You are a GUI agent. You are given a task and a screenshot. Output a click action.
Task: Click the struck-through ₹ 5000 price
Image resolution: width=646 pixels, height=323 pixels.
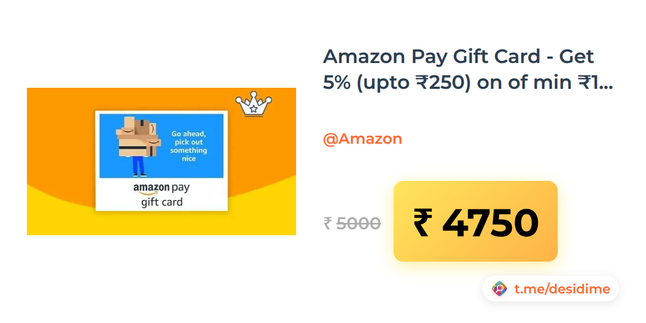point(352,223)
